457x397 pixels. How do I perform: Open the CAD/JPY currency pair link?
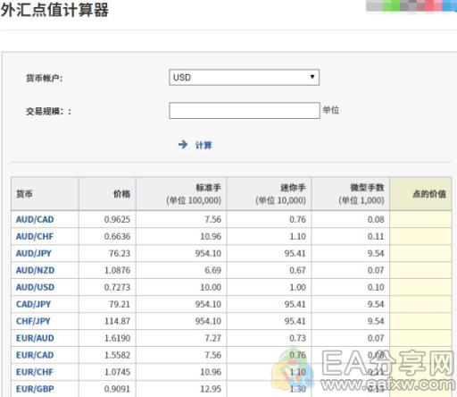33,304
